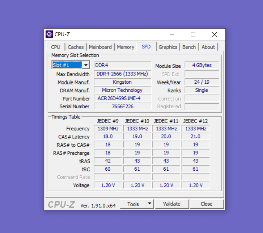Click the JEDEC #9 column header

(x=108, y=121)
